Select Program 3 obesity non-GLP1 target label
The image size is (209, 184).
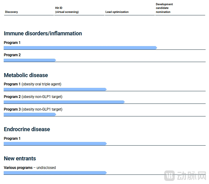pyautogui.click(x=33, y=109)
